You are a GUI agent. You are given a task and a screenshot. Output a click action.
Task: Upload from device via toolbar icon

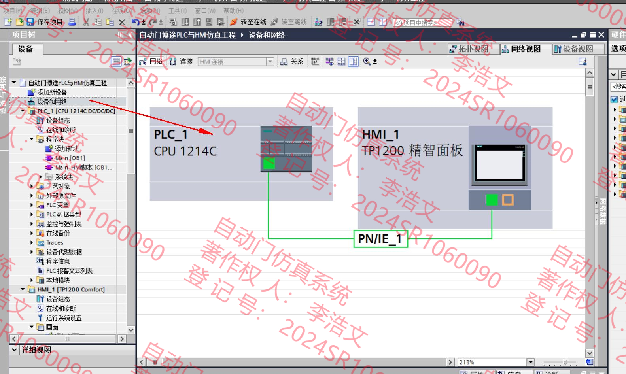[197, 22]
